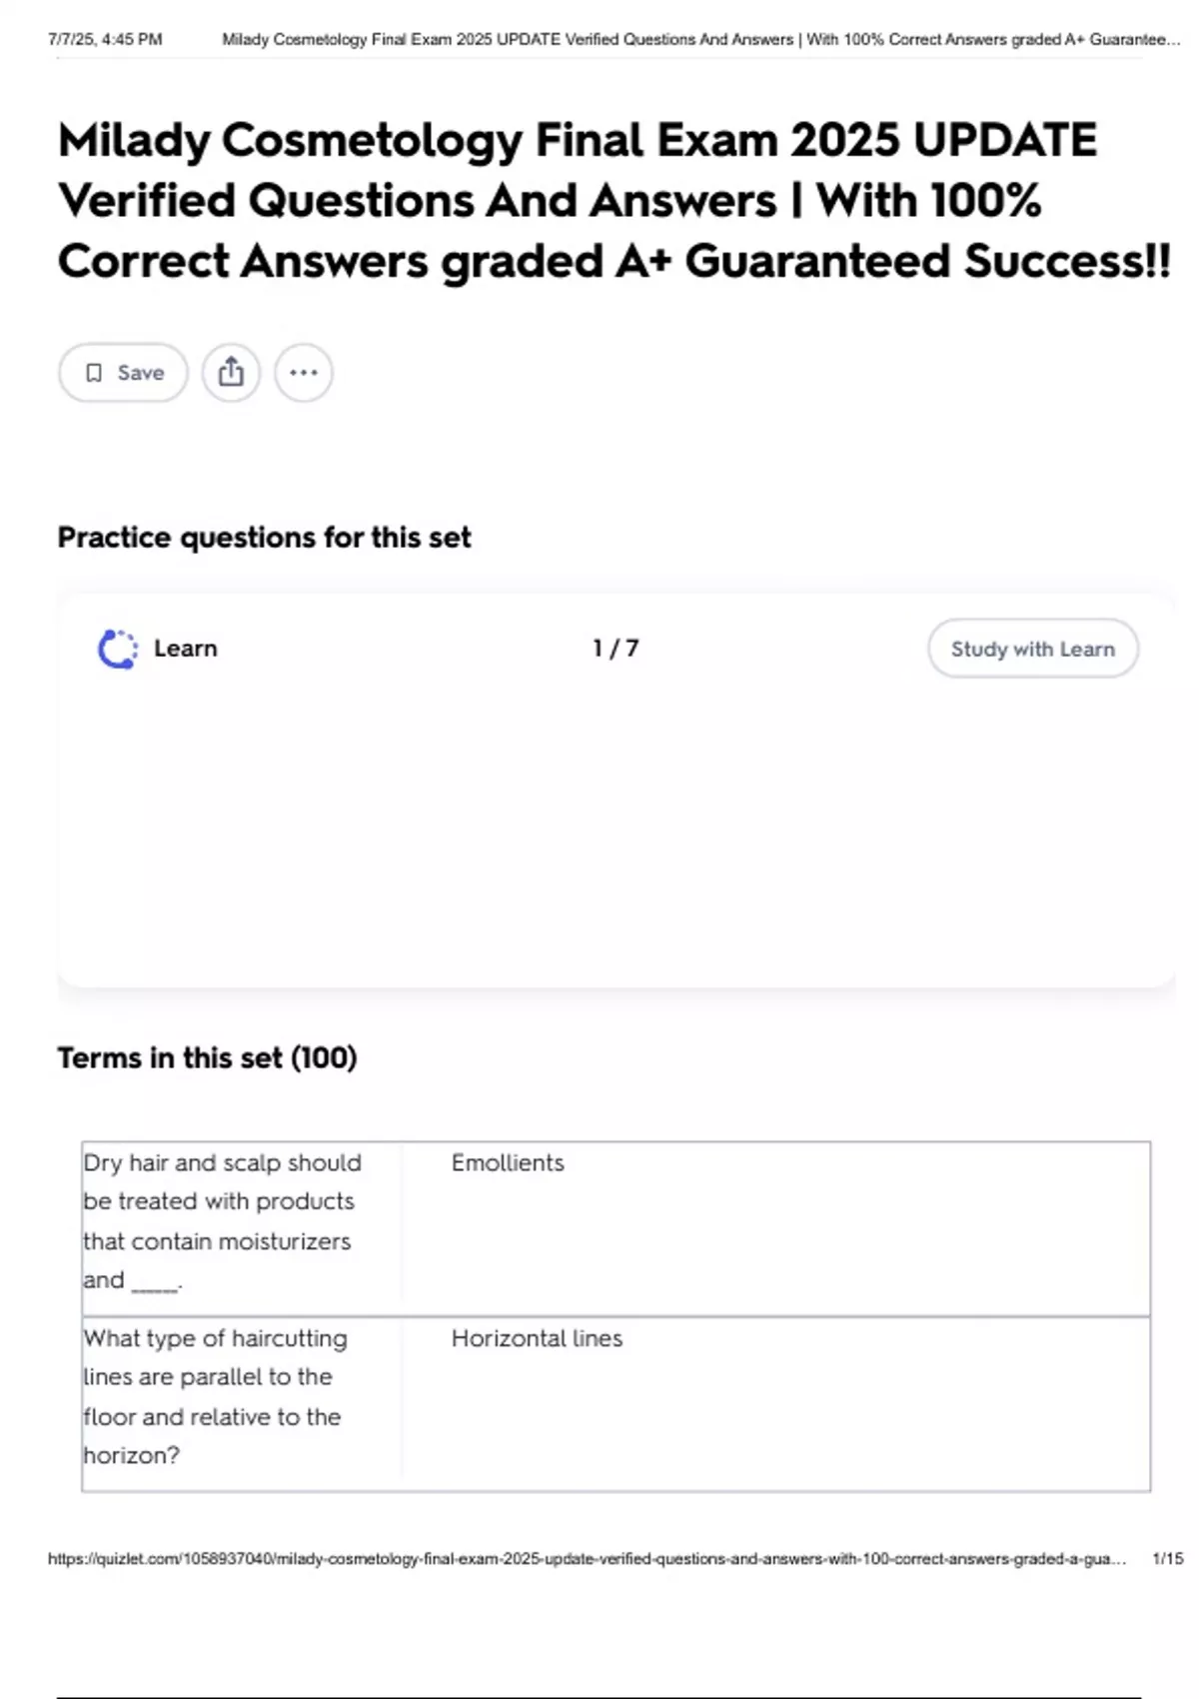The image size is (1199, 1699).
Task: Click the Learn label text
Action: (x=185, y=649)
